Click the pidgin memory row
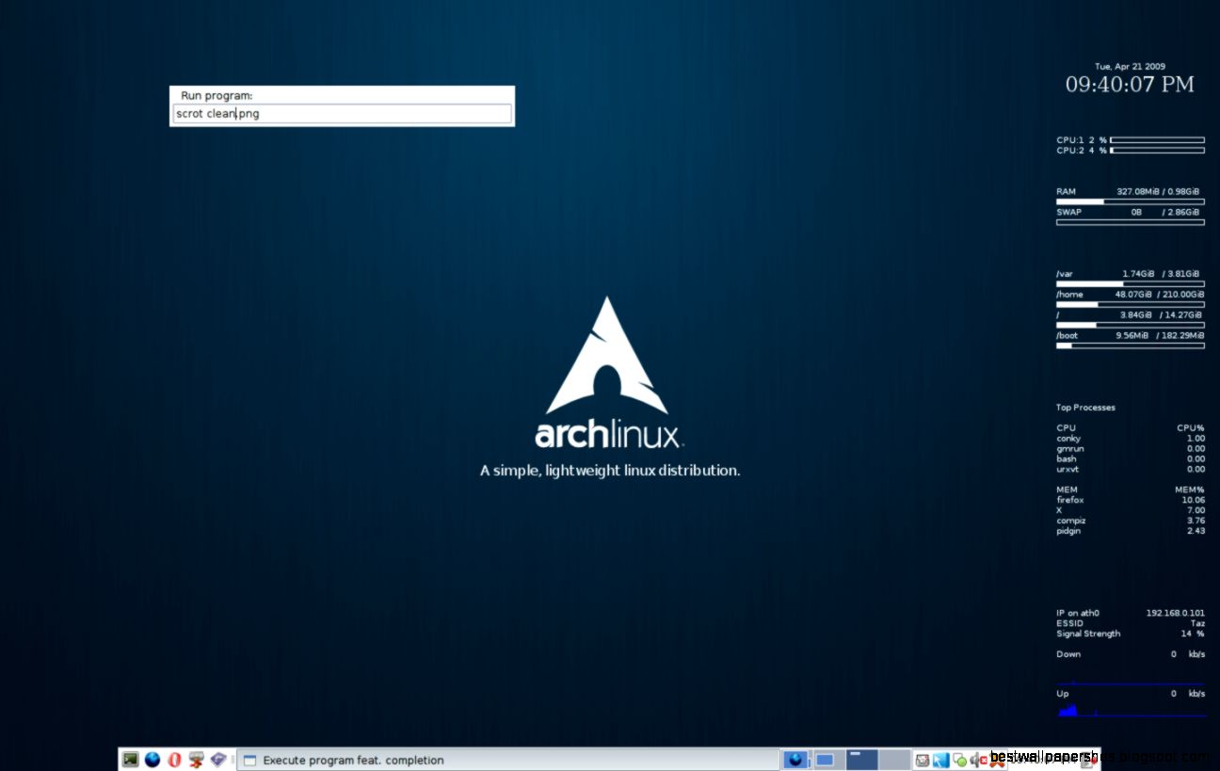The image size is (1220, 771). (1130, 531)
